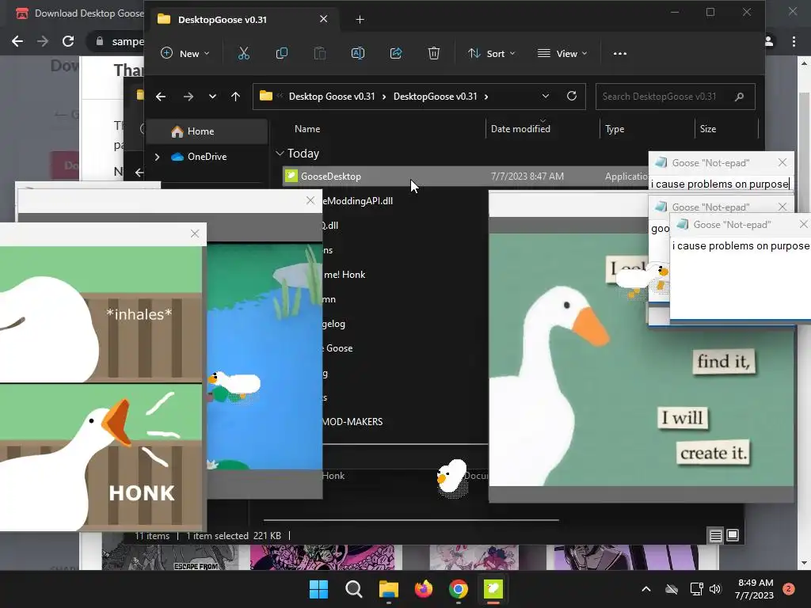Select Home in the navigation pane
811x608 pixels.
pyautogui.click(x=207, y=131)
